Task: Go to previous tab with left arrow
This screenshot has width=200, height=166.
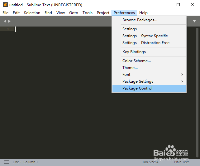Action: pyautogui.click(x=5, y=21)
